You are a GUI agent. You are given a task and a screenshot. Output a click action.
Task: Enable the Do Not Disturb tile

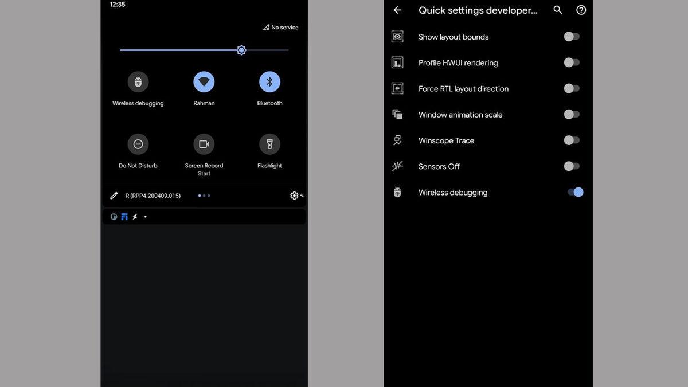point(138,144)
